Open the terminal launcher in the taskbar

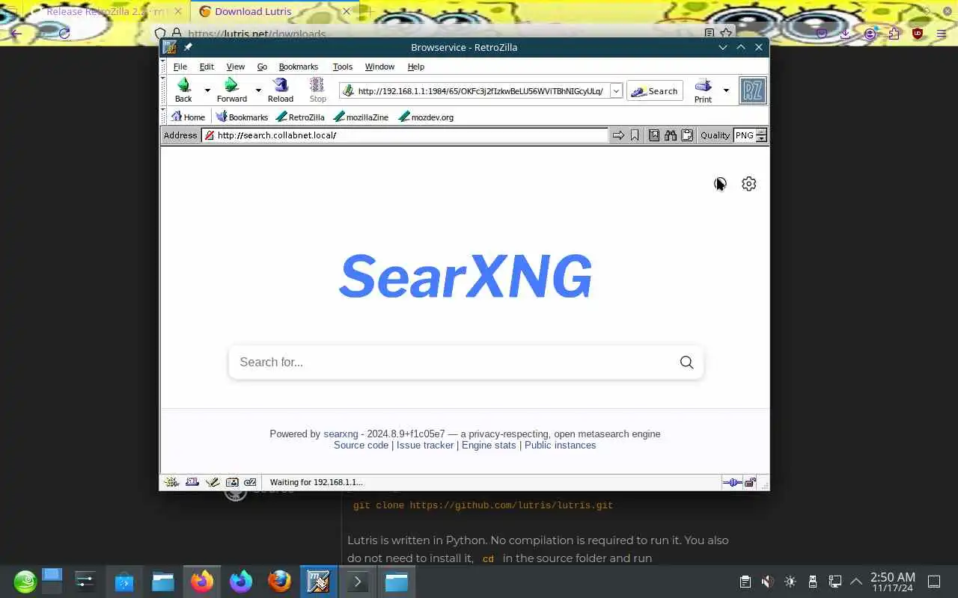(x=357, y=582)
